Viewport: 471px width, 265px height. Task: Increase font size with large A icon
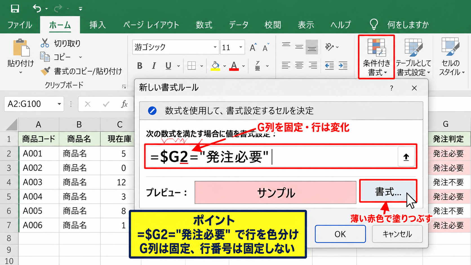click(253, 47)
